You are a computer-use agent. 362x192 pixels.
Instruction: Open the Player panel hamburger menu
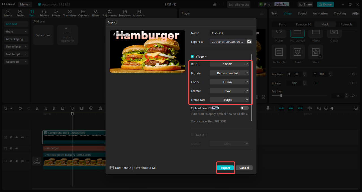(x=262, y=13)
